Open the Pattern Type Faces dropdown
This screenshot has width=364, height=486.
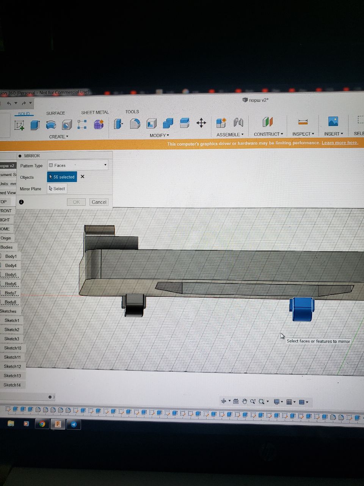78,165
